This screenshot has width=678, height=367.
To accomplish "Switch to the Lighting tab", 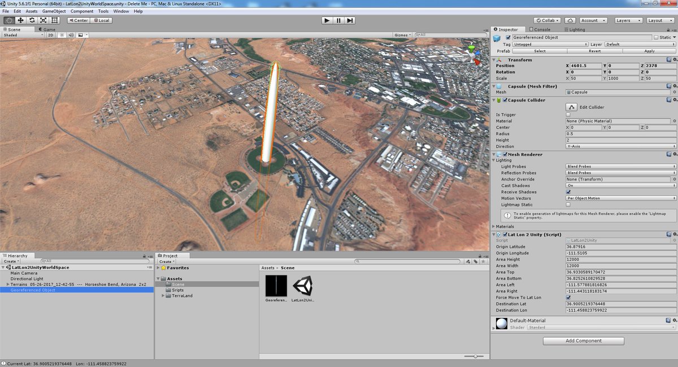I will [574, 29].
